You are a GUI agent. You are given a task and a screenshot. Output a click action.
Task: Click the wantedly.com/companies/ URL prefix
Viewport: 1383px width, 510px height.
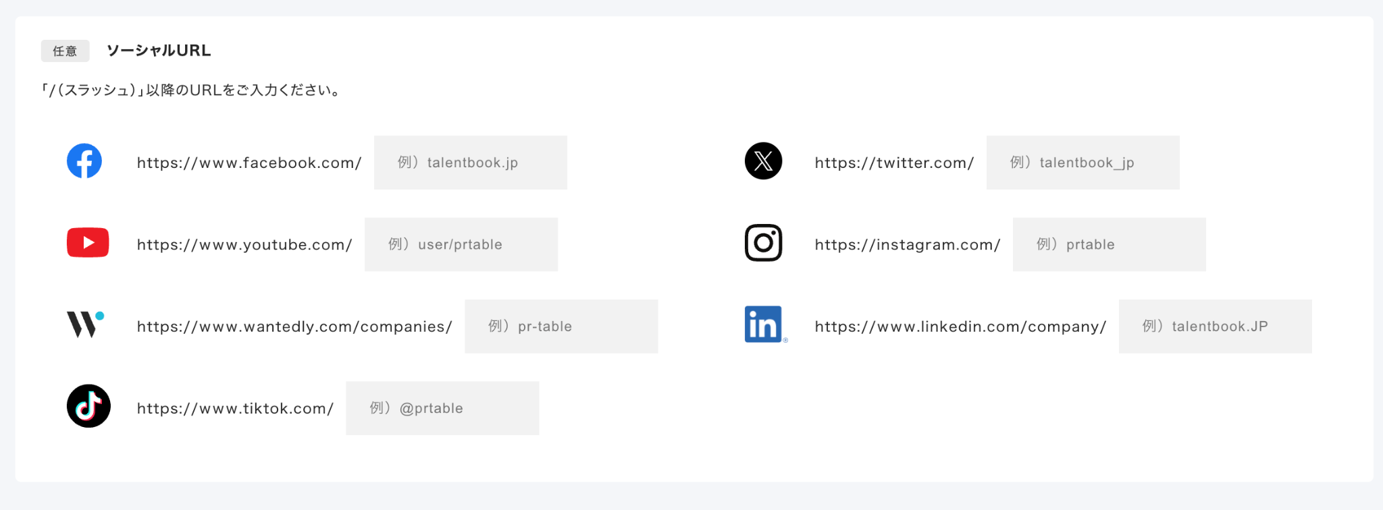[294, 327]
